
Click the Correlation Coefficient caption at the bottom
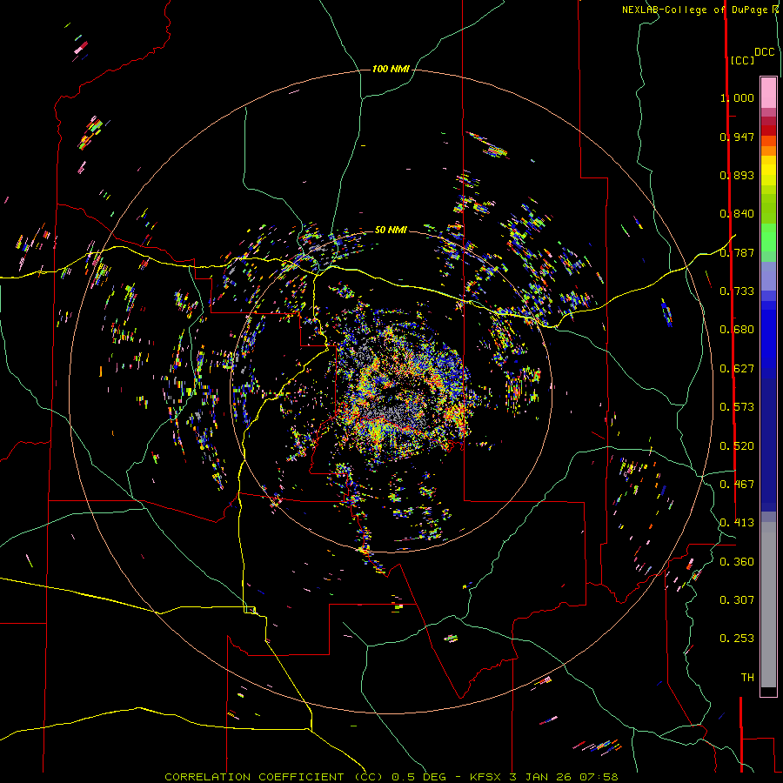[391, 777]
